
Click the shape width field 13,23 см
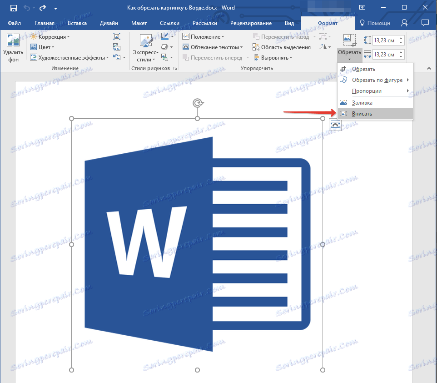tap(385, 55)
